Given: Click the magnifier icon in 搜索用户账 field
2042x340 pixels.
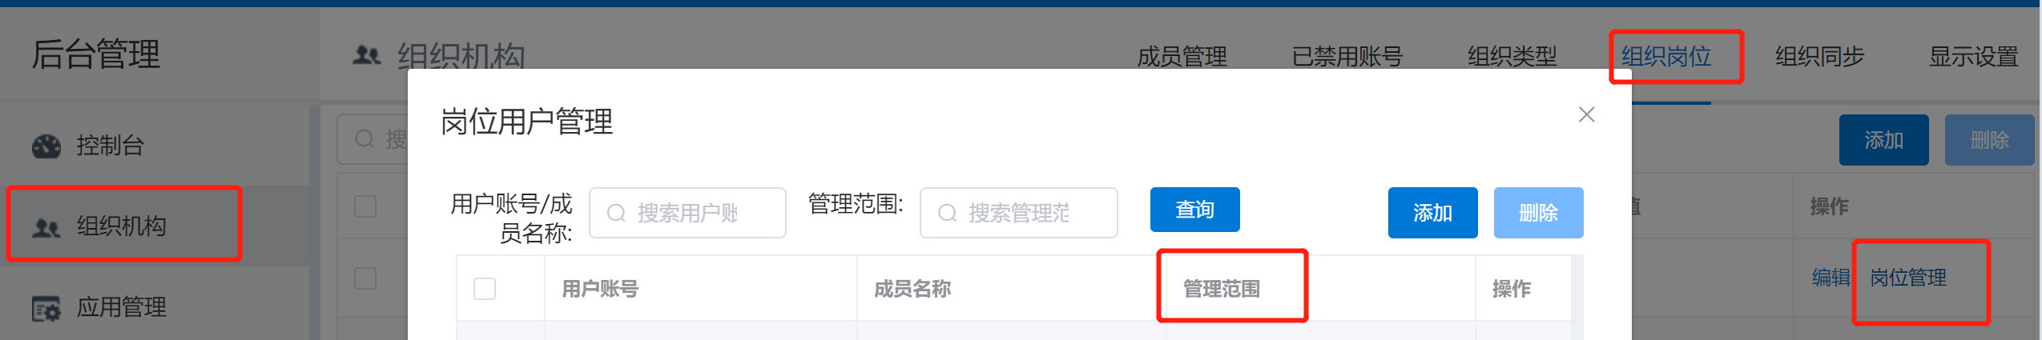Looking at the screenshot, I should pyautogui.click(x=616, y=213).
